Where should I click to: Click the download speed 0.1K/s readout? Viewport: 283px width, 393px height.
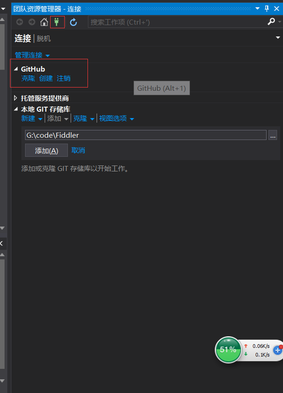(262, 355)
